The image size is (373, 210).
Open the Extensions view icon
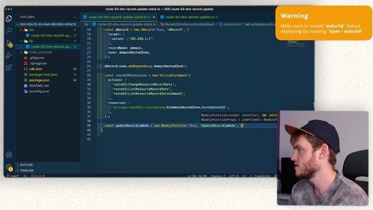tap(9, 68)
